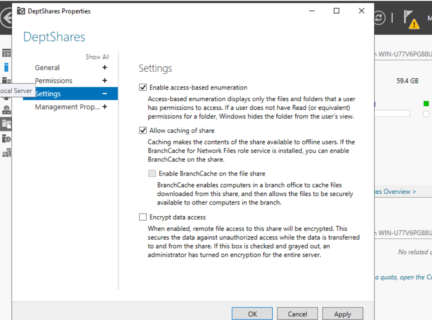Expand the Permissions section plus sign
Image resolution: width=432 pixels, height=320 pixels.
[104, 80]
